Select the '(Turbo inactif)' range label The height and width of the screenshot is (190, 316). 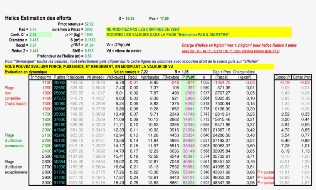click(x=16, y=104)
